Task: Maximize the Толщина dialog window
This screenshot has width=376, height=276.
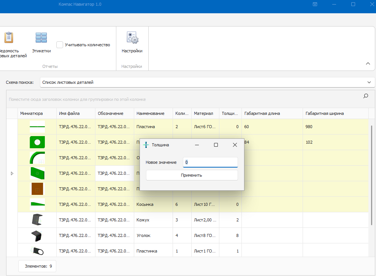Action: point(216,145)
